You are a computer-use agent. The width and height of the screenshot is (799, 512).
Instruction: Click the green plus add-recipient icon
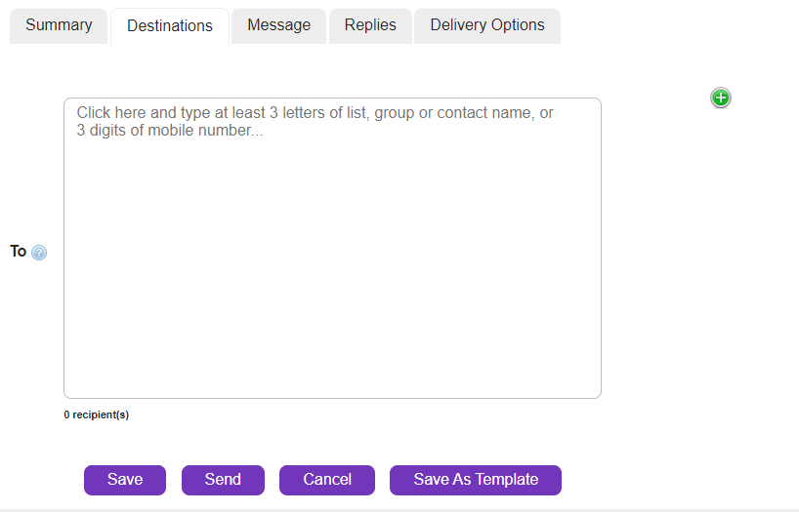pos(720,98)
